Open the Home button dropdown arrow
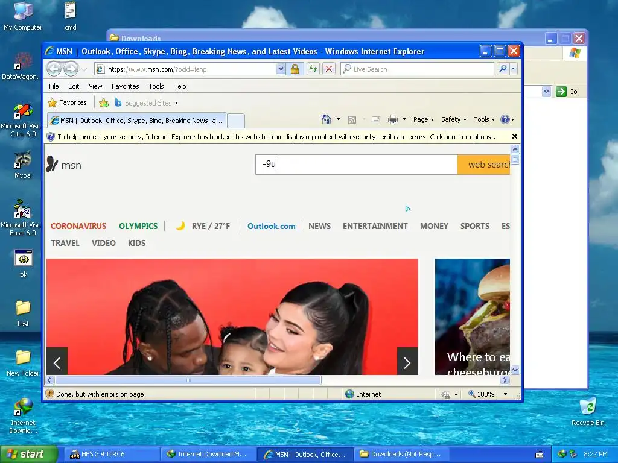The image size is (618, 463). [338, 119]
